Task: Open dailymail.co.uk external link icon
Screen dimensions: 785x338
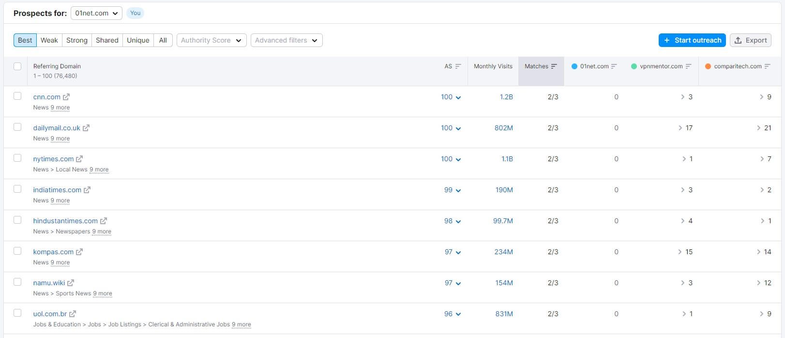Action: tap(86, 128)
